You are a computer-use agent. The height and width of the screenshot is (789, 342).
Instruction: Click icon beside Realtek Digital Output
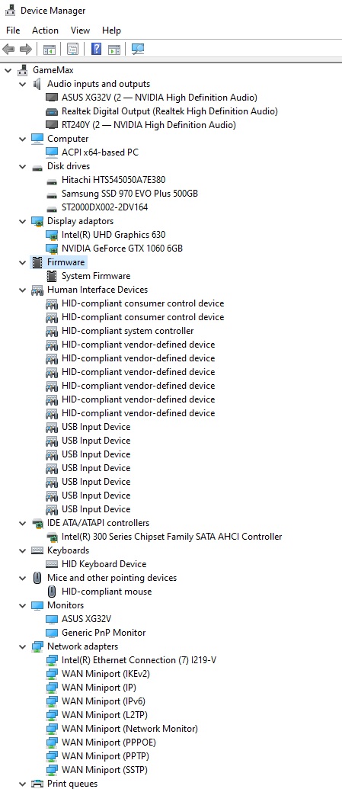click(x=52, y=111)
